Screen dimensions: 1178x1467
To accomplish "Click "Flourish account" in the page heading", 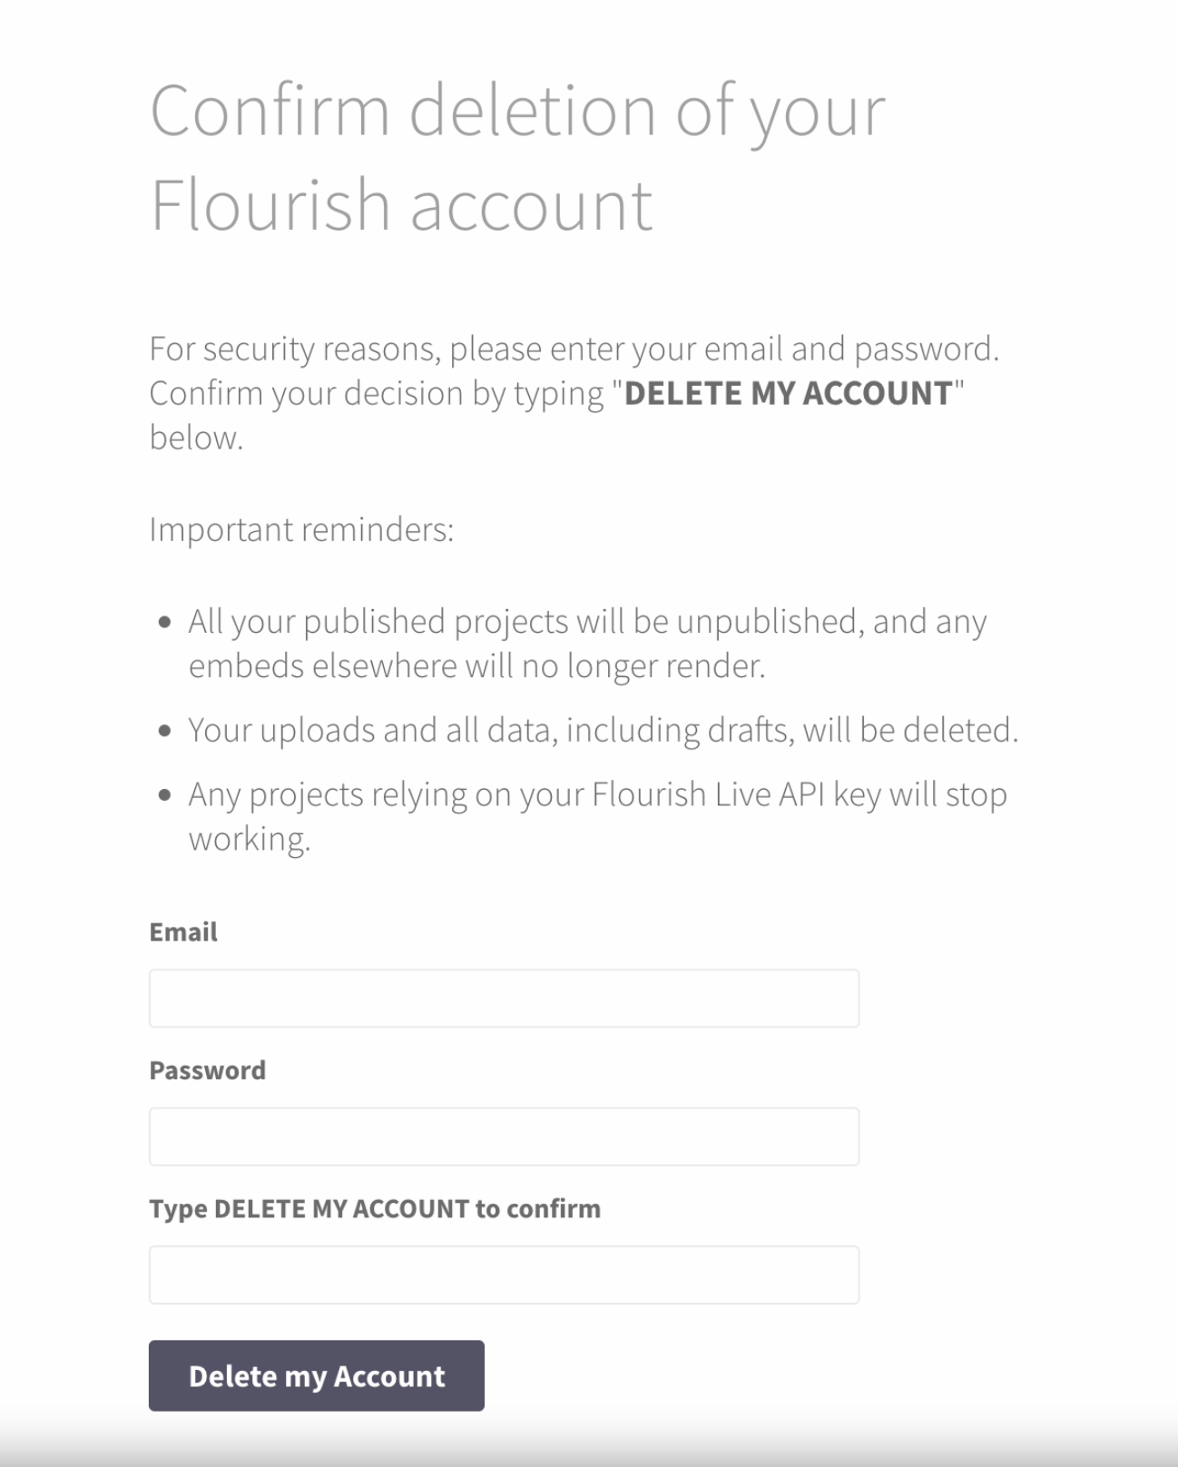I will tap(401, 205).
